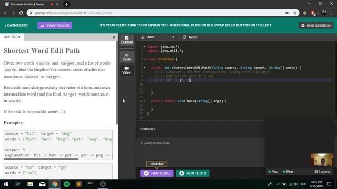The height and width of the screenshot is (189, 337).
Task: Collapse class Solution fold arrow
Action: [145, 59]
